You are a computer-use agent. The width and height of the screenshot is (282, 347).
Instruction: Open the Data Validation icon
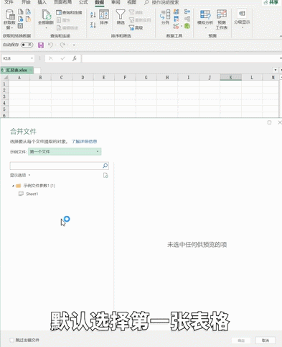pyautogui.click(x=176, y=26)
